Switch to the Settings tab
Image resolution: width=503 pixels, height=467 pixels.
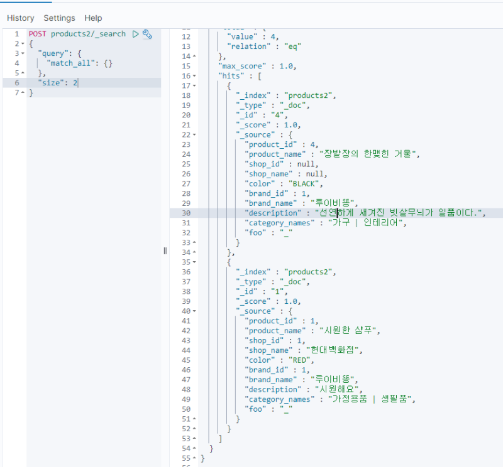pyautogui.click(x=59, y=18)
